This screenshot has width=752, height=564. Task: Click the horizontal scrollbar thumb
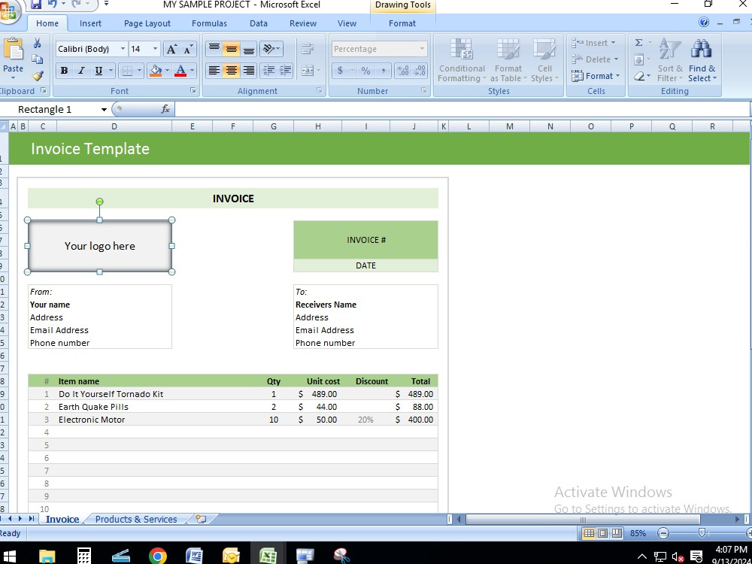click(x=583, y=520)
